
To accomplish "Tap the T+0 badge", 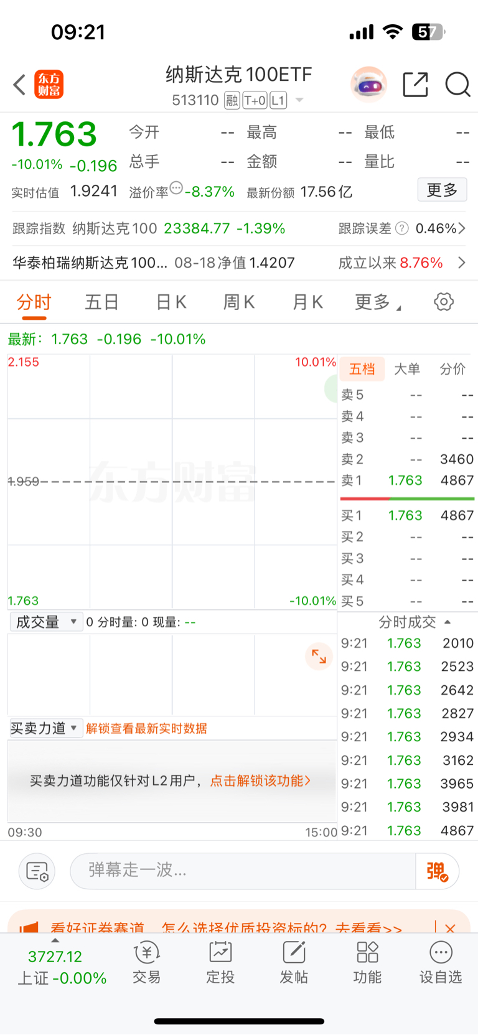I will tap(255, 100).
